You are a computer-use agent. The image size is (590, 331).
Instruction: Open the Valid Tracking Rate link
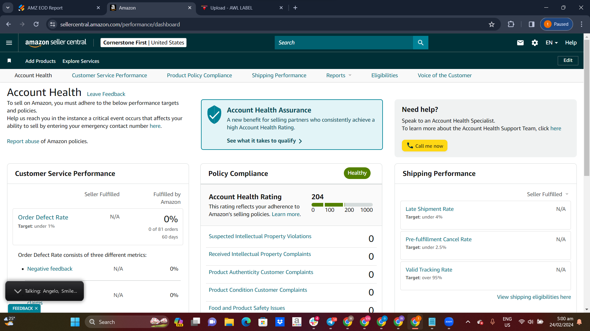click(429, 270)
